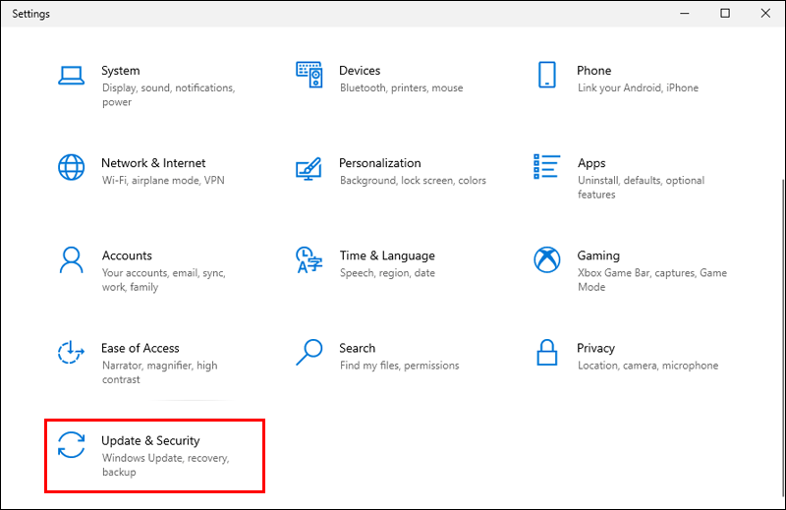Click the Personalization paintbrush icon
Viewport: 786px width, 510px height.
309,168
